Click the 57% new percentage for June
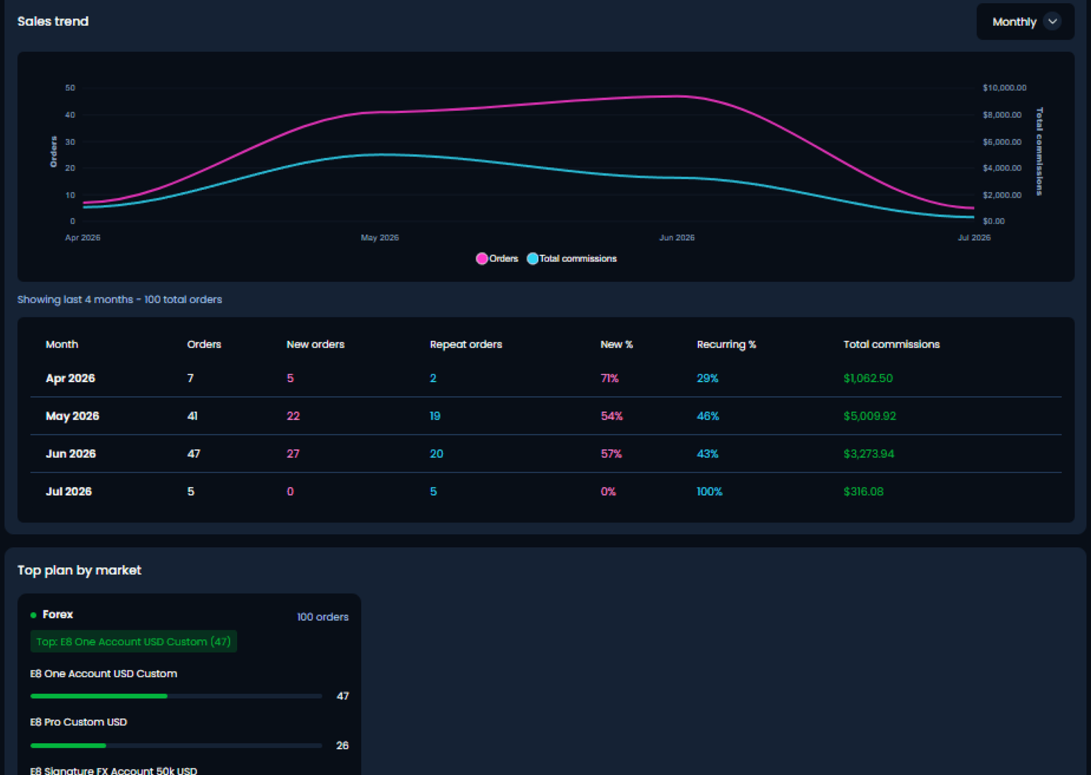This screenshot has height=775, width=1091. [611, 454]
